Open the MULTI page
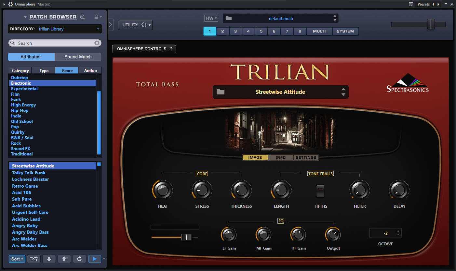This screenshot has height=271, width=456. (x=319, y=31)
